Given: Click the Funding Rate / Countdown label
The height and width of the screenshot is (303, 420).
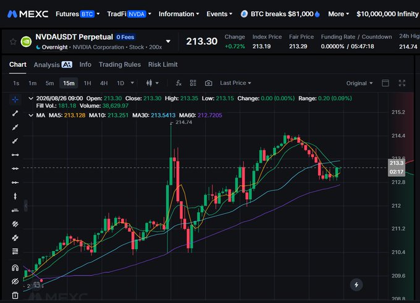Looking at the screenshot, I should coord(356,36).
